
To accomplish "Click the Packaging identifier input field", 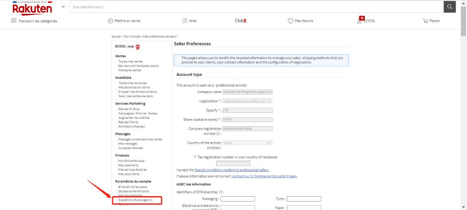I will [x=237, y=199].
